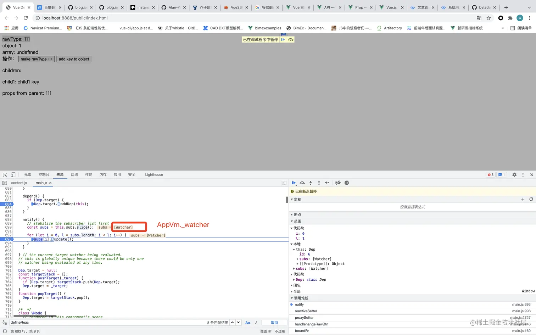Viewport: 536px width, 335px height.
Task: Refresh the watch expressions
Action: coord(531,199)
